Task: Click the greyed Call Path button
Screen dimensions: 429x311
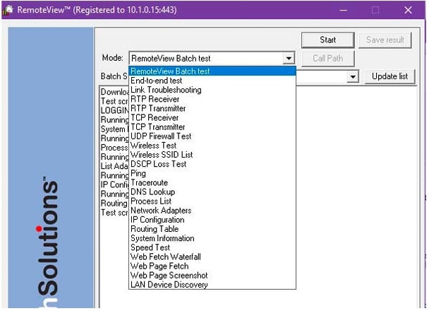Action: (x=328, y=59)
